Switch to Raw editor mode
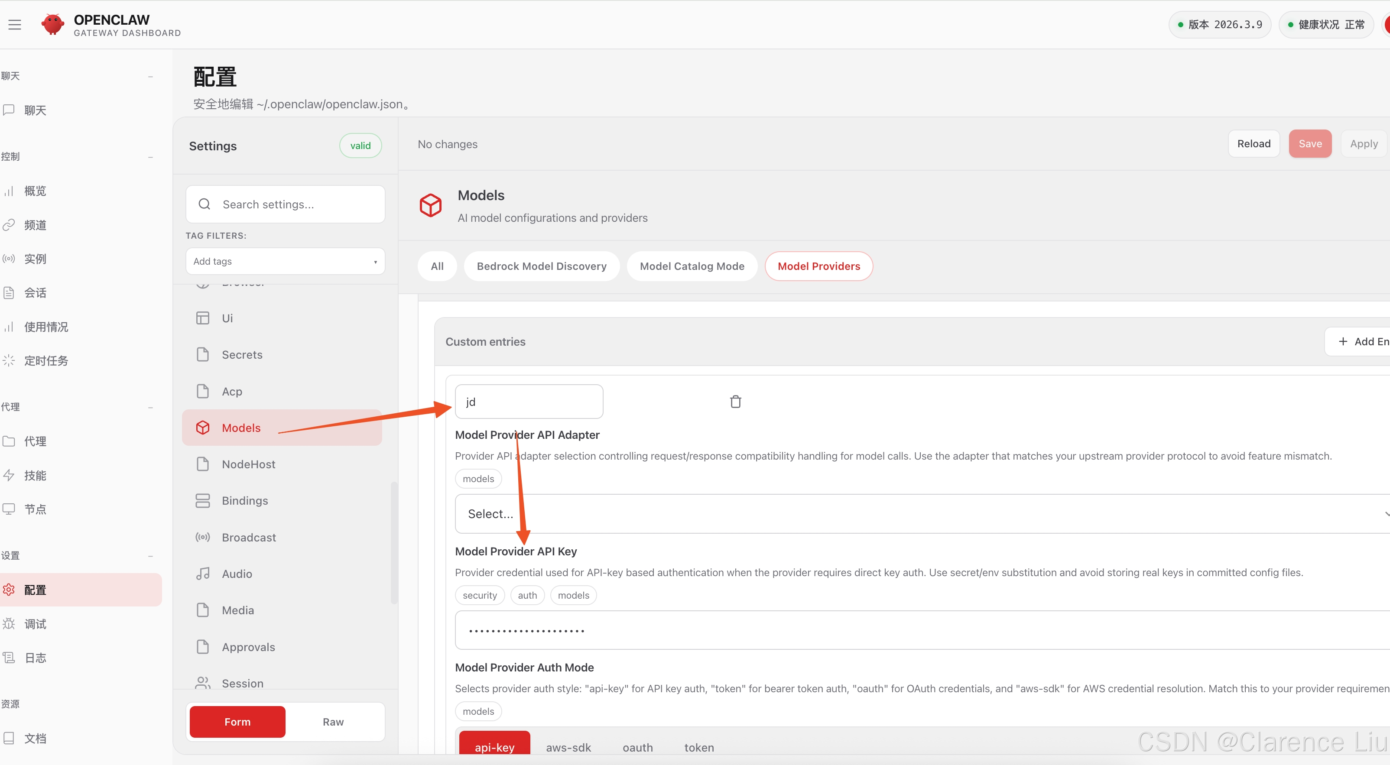This screenshot has width=1390, height=765. tap(333, 722)
